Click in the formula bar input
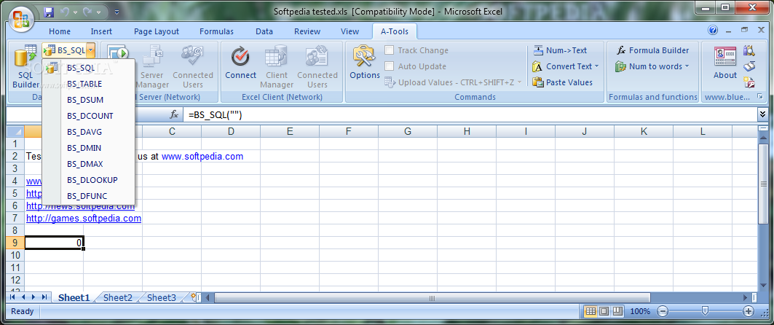 click(x=470, y=114)
